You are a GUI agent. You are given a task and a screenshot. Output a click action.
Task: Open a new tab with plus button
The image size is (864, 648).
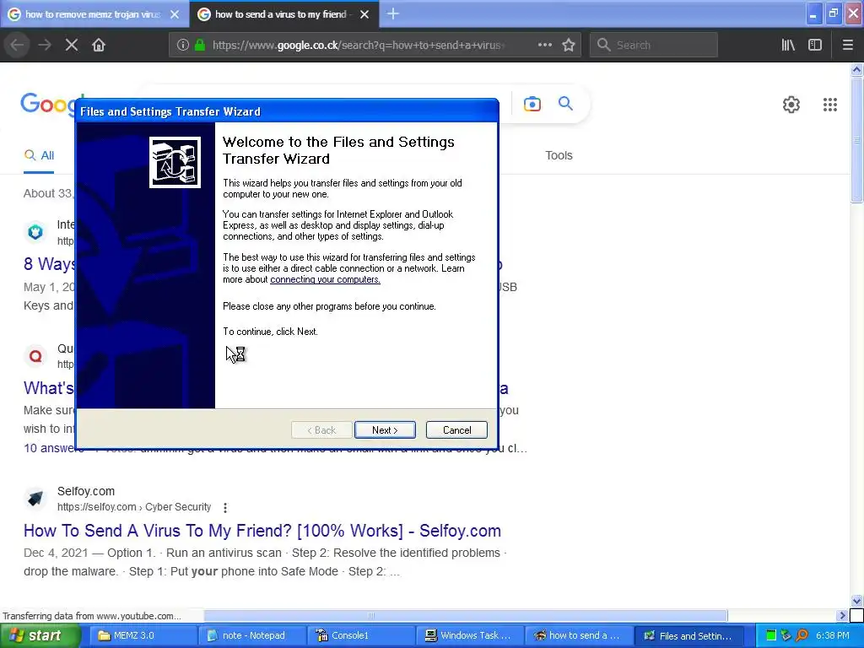(x=393, y=13)
